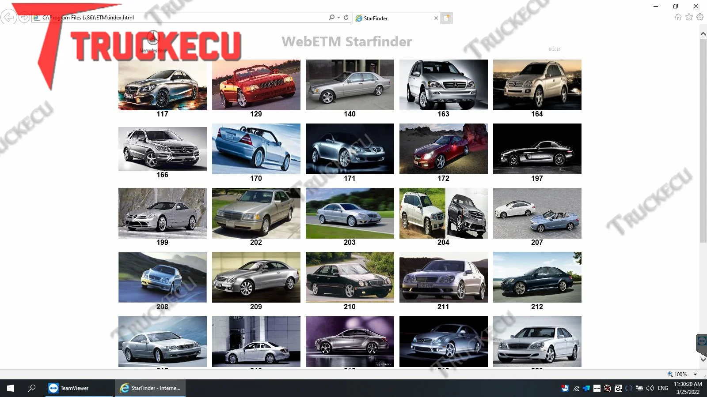Open the model 207 coupe and cabriolet thumbnail
This screenshot has width=707, height=397.
click(537, 213)
